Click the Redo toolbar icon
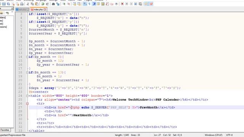This screenshot has width=244, height=137. coord(47,4)
